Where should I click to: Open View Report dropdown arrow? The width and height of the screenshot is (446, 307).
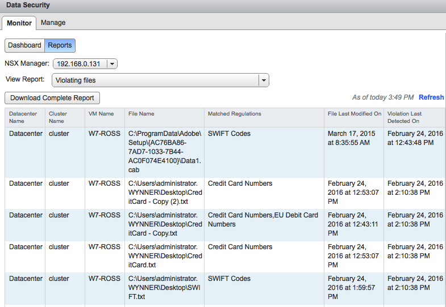[264, 80]
